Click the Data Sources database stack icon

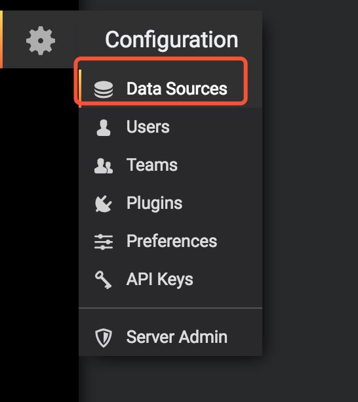pyautogui.click(x=104, y=89)
